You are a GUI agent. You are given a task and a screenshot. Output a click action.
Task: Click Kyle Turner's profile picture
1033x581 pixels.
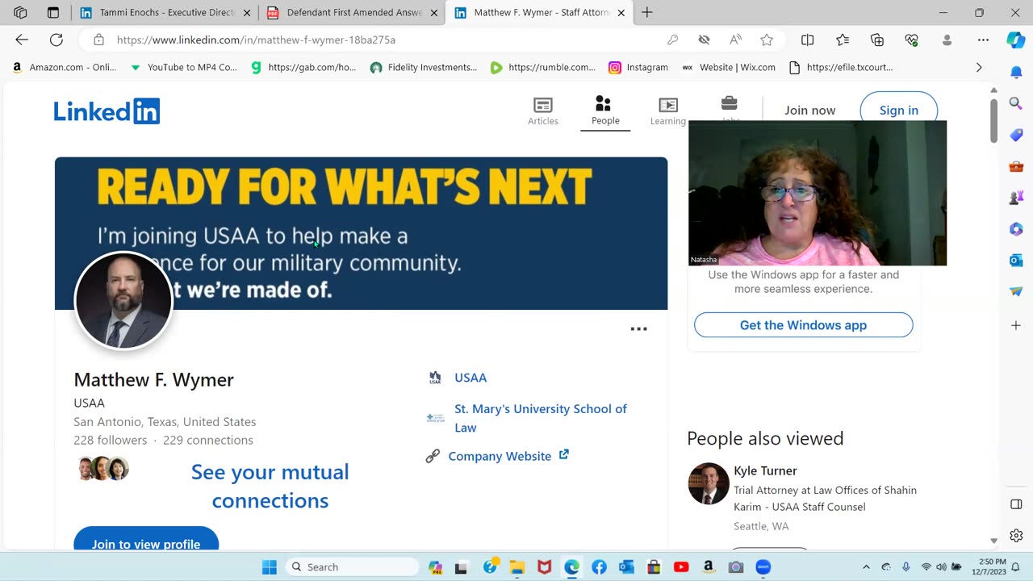709,483
